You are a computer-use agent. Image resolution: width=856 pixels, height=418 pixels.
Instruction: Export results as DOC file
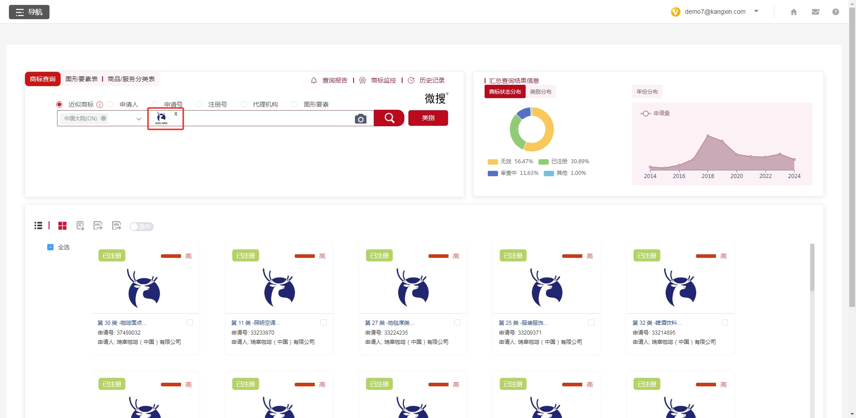pos(98,226)
